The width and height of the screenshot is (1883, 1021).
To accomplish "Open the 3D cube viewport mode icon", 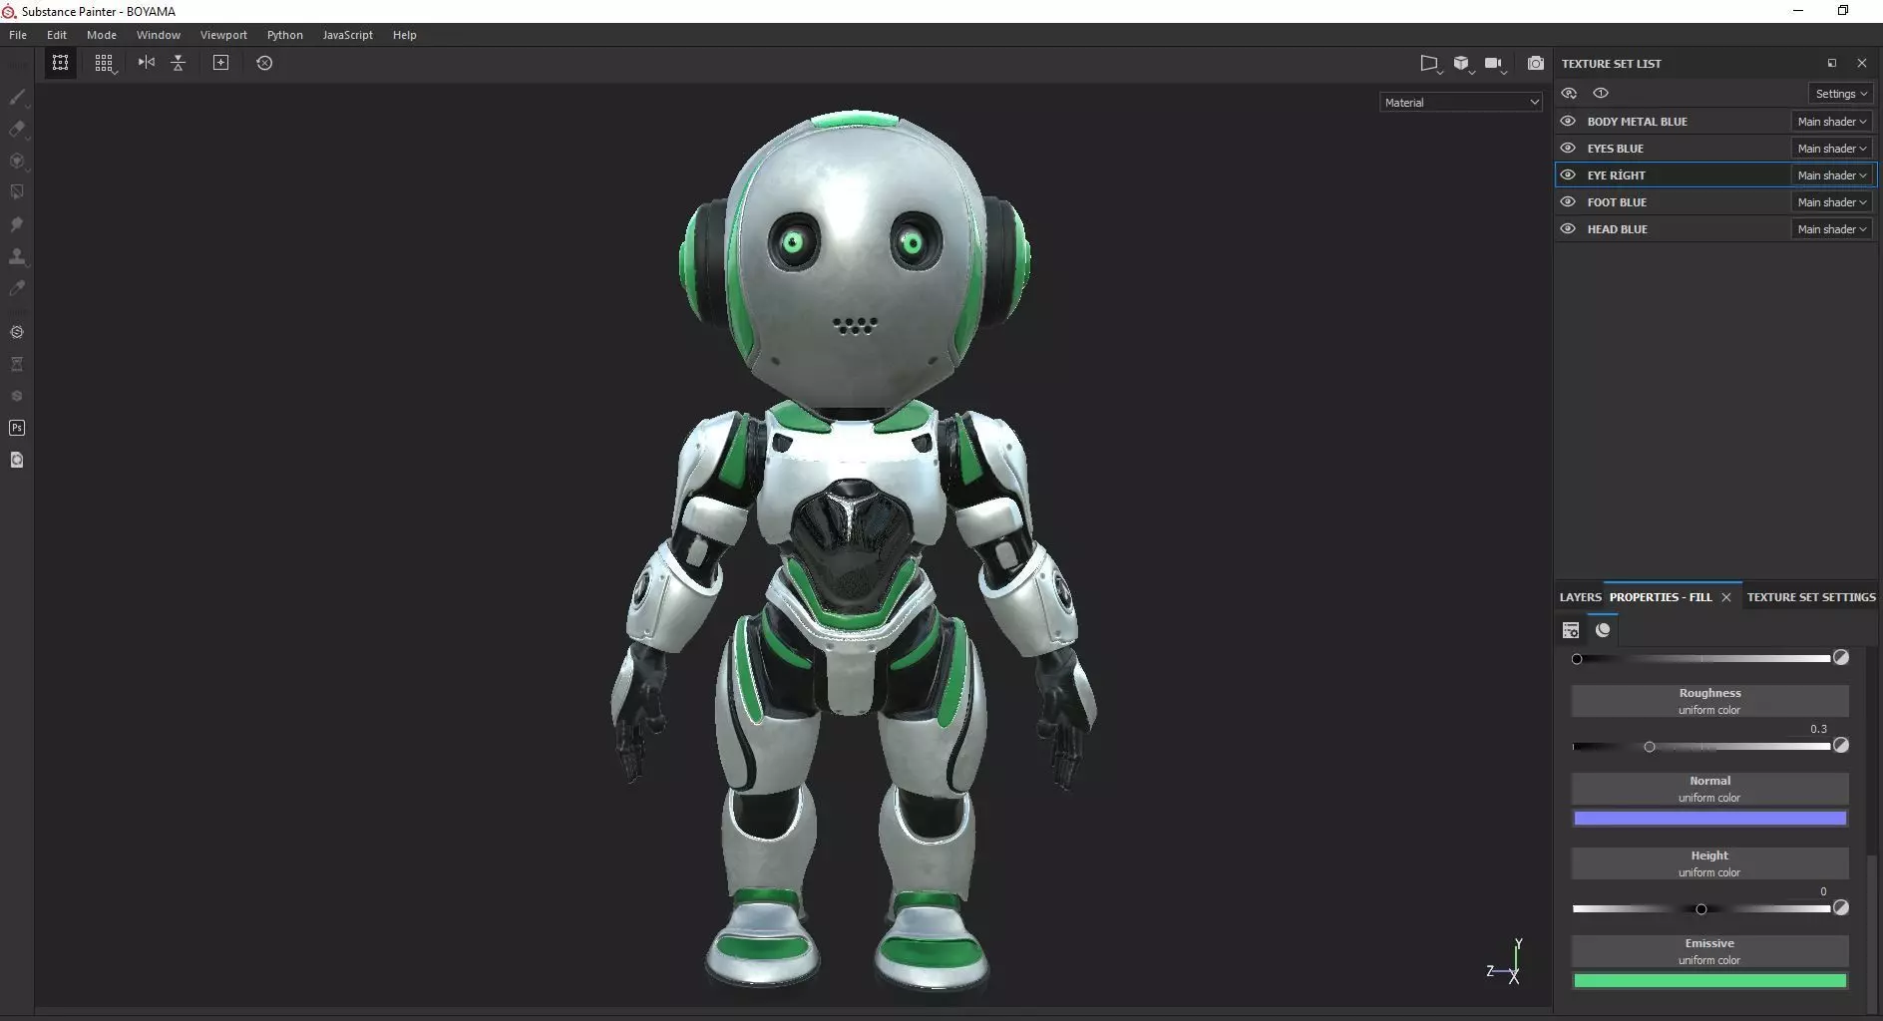I will (x=1462, y=64).
